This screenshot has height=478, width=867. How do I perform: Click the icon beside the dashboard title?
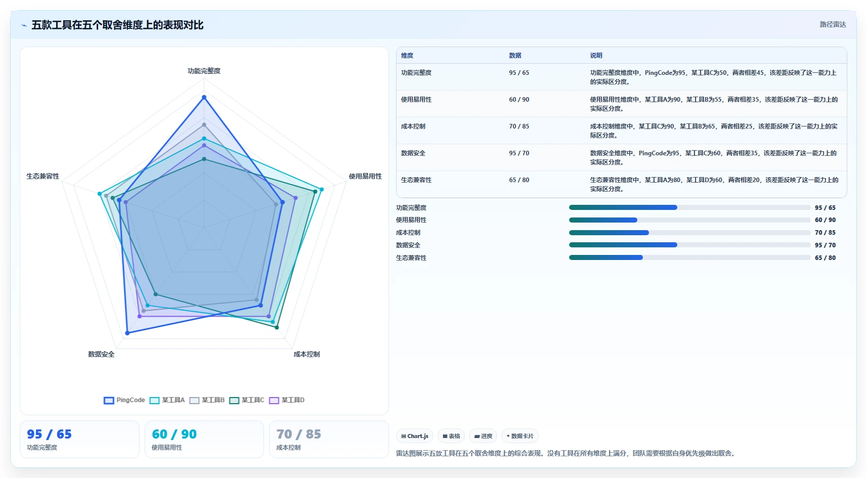tap(24, 25)
